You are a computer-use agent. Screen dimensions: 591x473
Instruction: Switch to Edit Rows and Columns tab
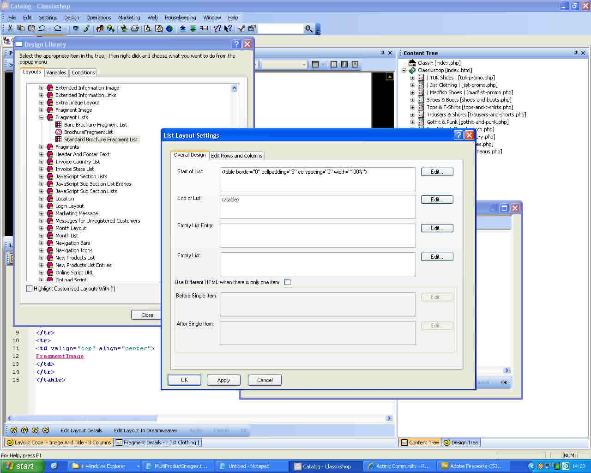pos(236,156)
